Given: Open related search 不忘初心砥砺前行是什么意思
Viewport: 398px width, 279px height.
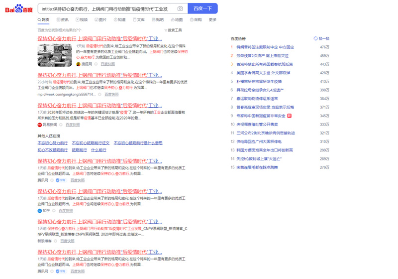Looking at the screenshot, I should (138, 143).
